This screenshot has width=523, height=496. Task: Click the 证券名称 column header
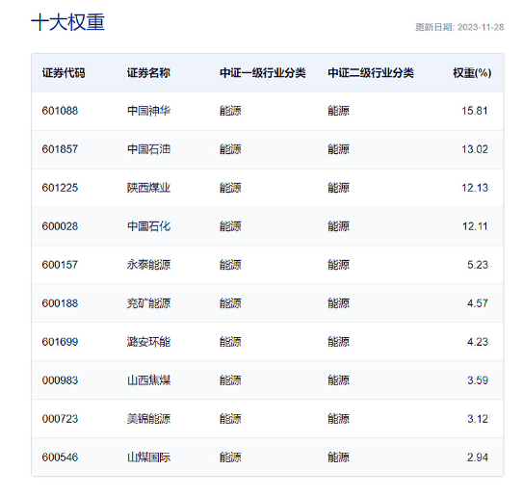(x=148, y=73)
